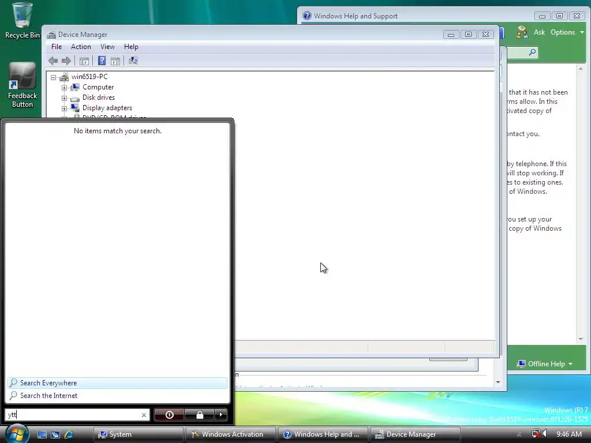Select the Disk drives tree item
The image size is (591, 443).
click(x=99, y=97)
